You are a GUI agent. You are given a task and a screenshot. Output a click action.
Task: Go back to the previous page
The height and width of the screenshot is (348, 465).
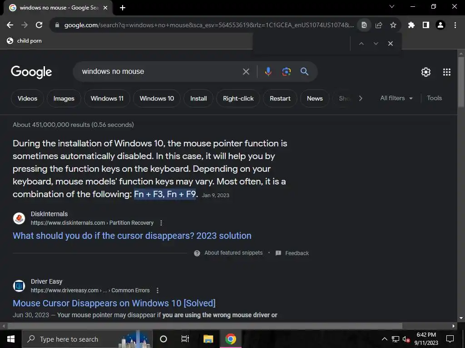tap(10, 25)
